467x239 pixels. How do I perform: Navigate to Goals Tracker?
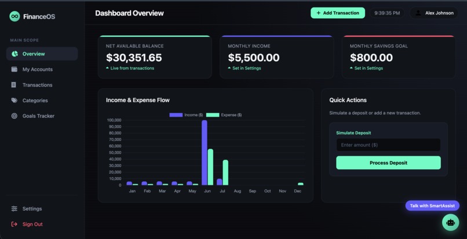click(x=42, y=116)
